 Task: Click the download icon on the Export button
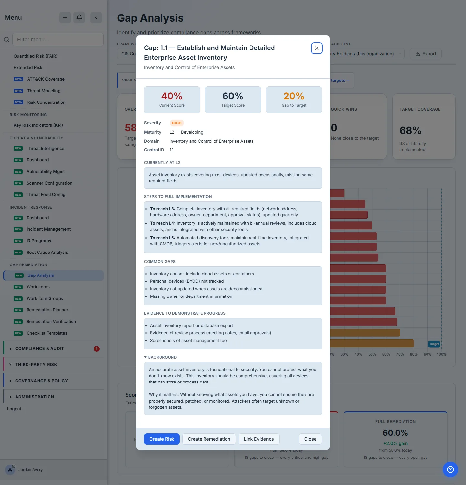tap(418, 54)
